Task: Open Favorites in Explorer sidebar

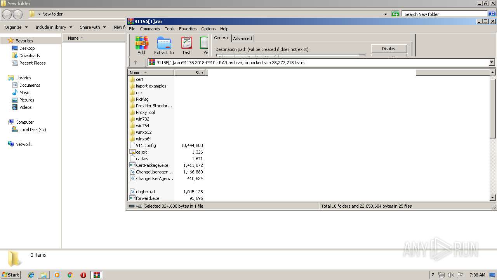Action: (x=24, y=41)
